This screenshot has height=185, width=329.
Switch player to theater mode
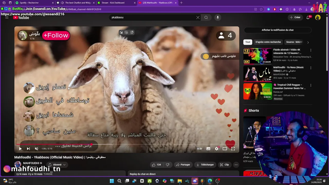[x=225, y=149]
